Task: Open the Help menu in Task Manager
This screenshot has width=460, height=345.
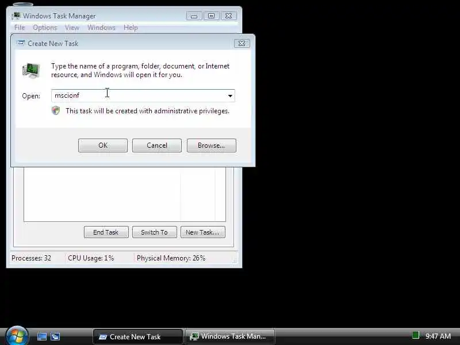Action: [131, 28]
